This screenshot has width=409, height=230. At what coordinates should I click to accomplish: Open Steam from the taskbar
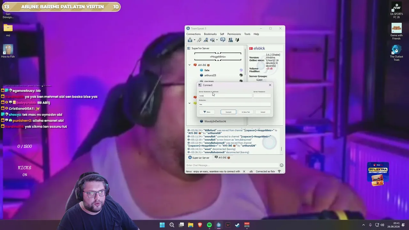click(237, 225)
